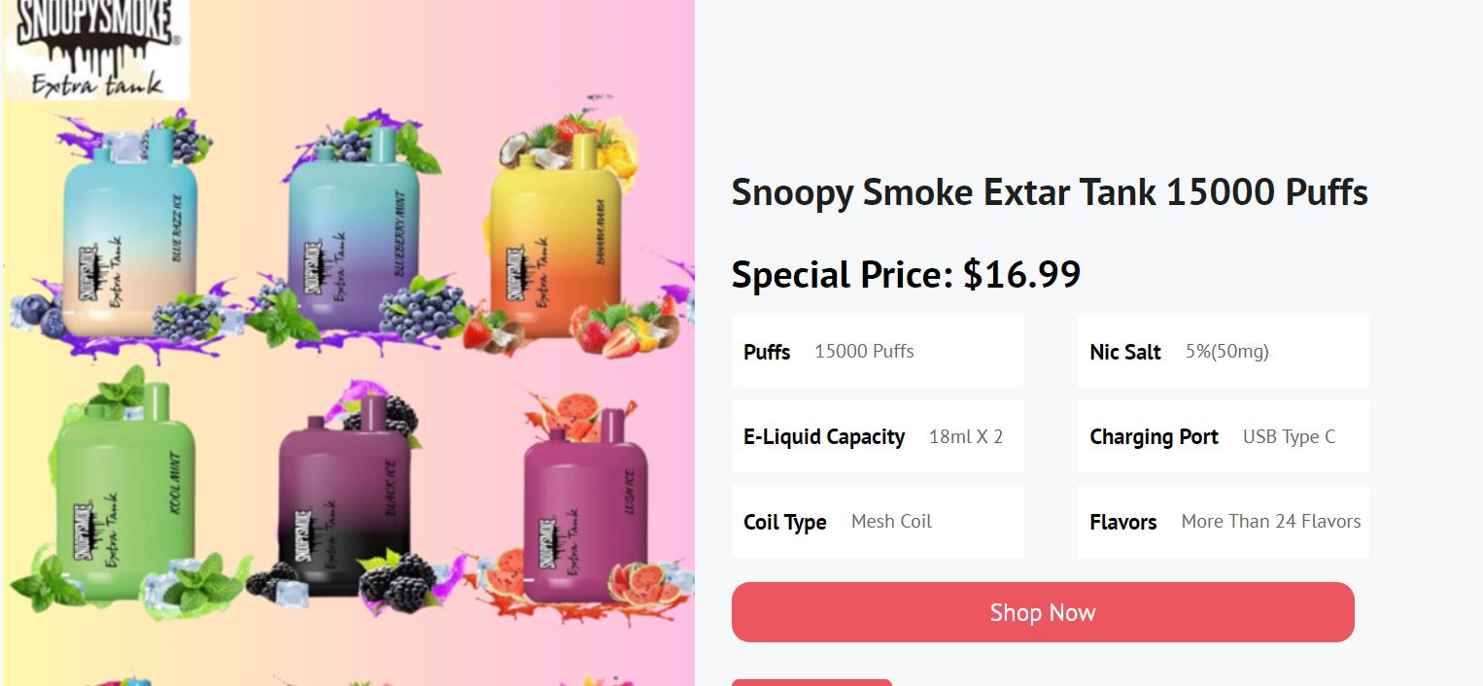Click the Special Price $16.99 text

point(906,275)
